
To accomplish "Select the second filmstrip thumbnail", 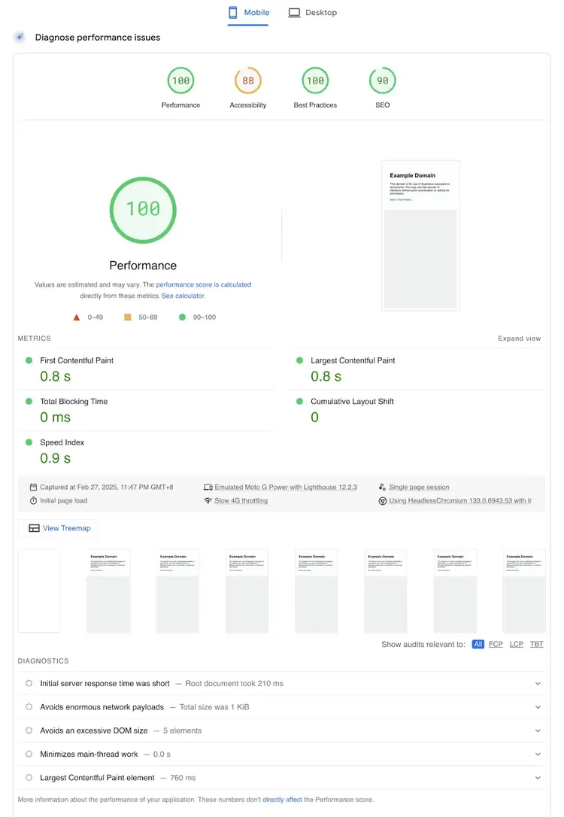I will click(108, 591).
